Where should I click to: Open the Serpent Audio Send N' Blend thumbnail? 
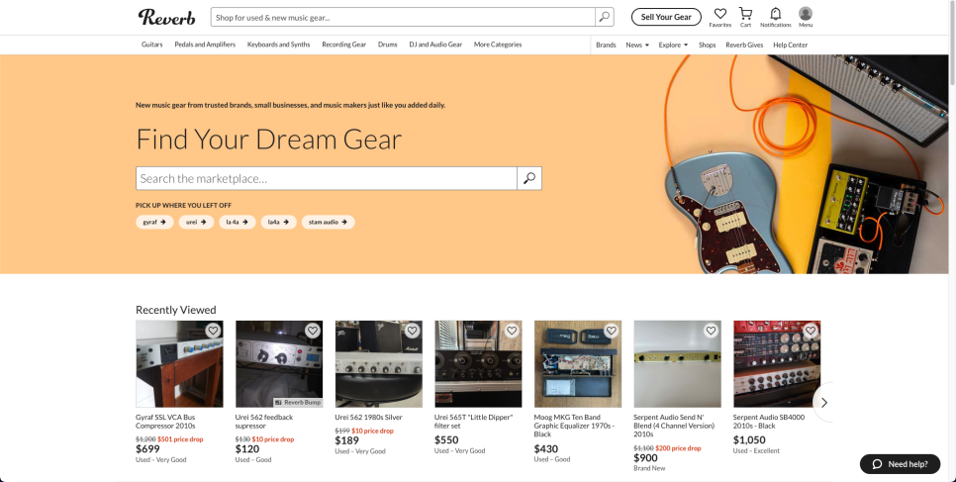point(677,364)
